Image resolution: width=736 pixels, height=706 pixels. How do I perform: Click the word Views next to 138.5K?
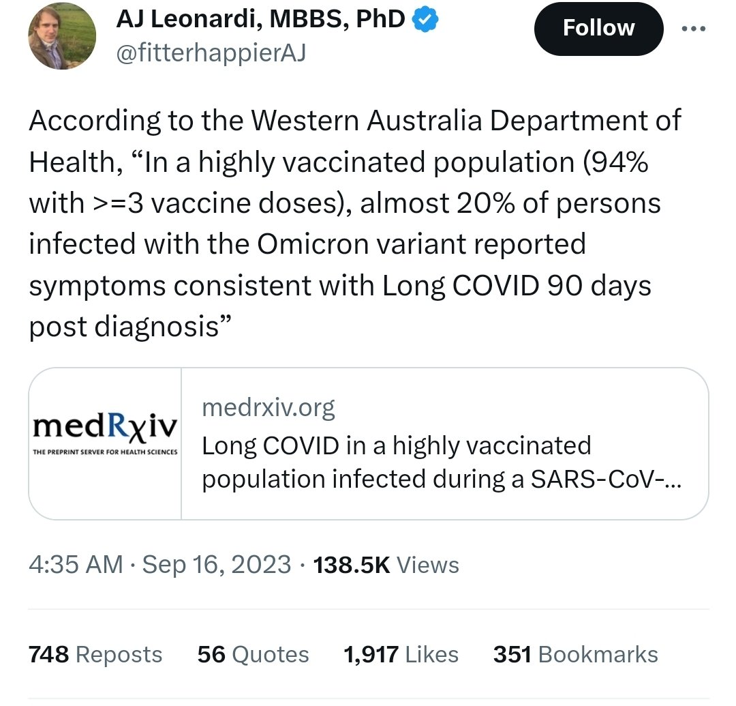427,565
